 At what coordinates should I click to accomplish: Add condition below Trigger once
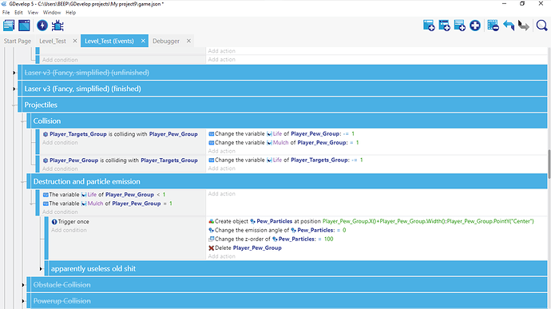pos(69,230)
